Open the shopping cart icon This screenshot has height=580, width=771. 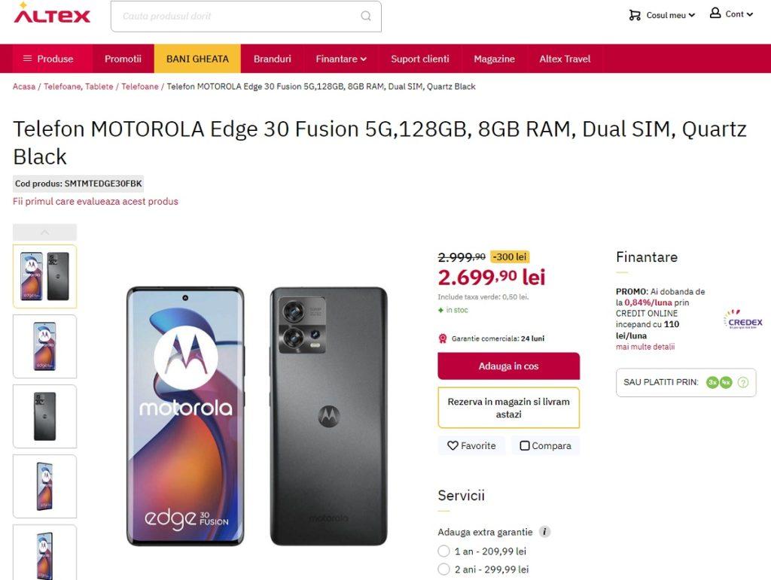(635, 15)
